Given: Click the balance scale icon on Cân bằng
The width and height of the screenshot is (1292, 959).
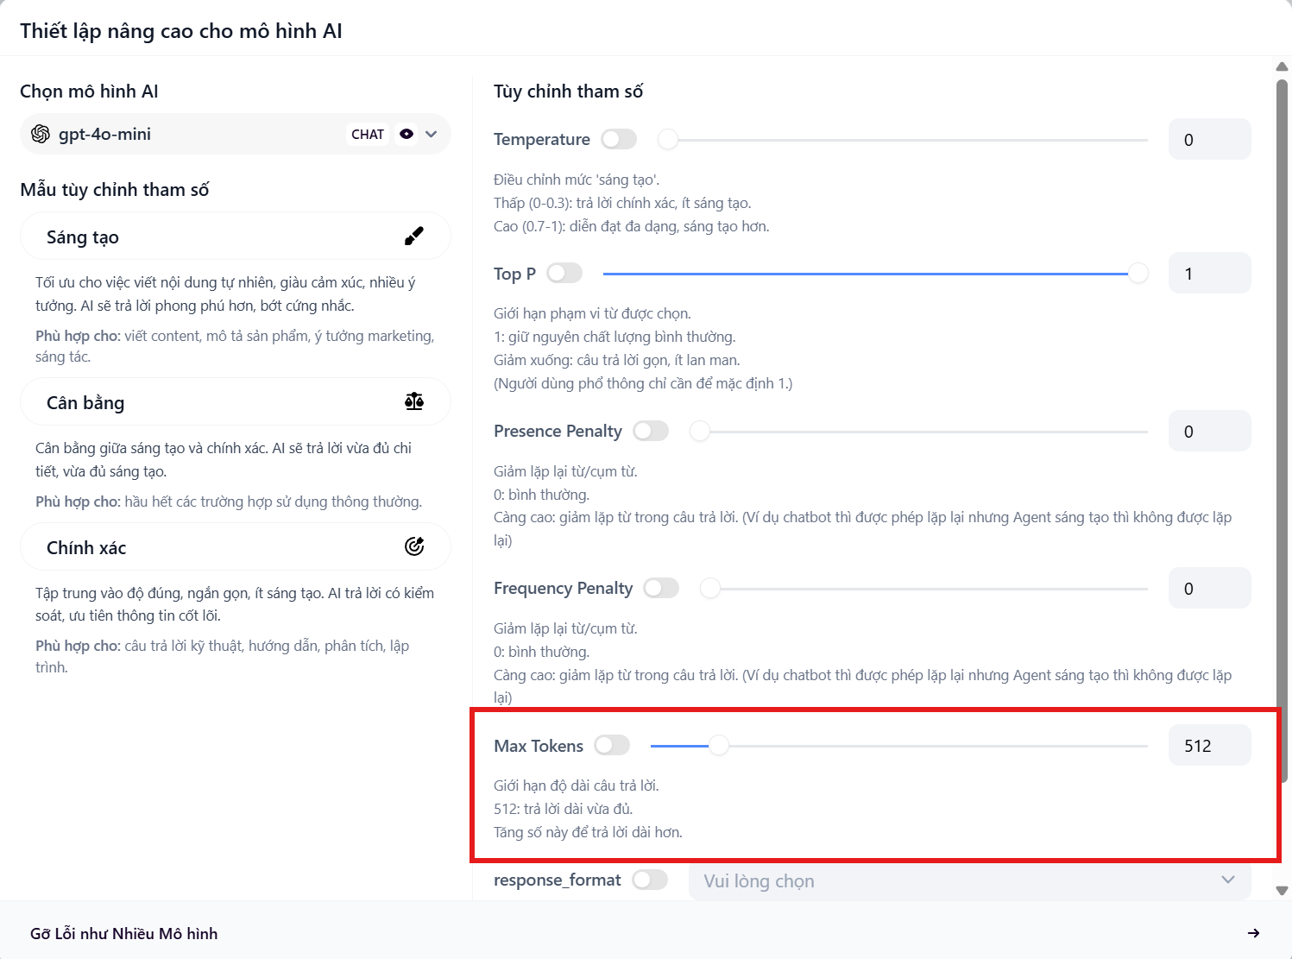Looking at the screenshot, I should [414, 401].
